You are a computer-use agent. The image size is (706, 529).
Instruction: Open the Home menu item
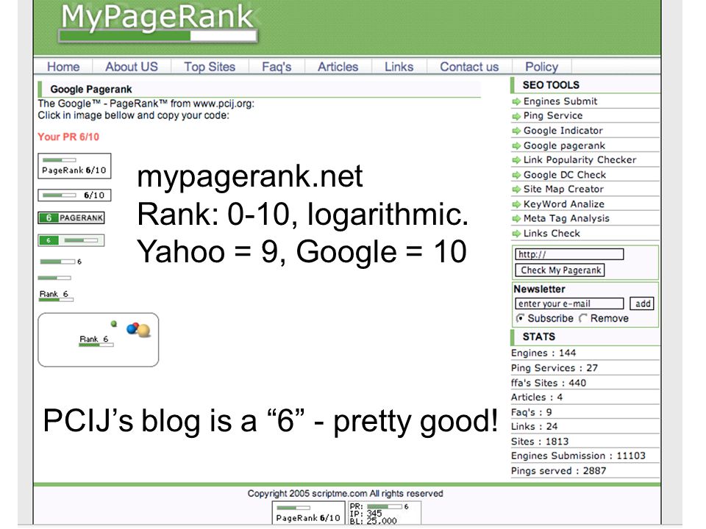click(x=63, y=67)
